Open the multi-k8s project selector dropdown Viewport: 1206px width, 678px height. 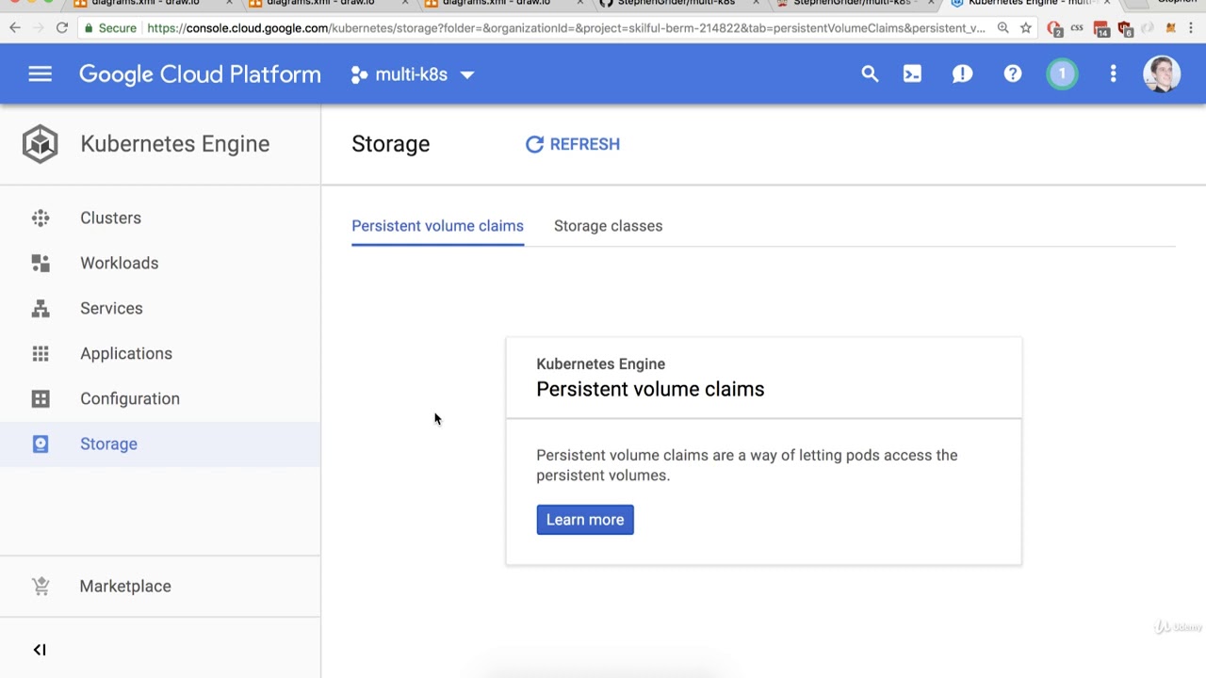pyautogui.click(x=412, y=74)
